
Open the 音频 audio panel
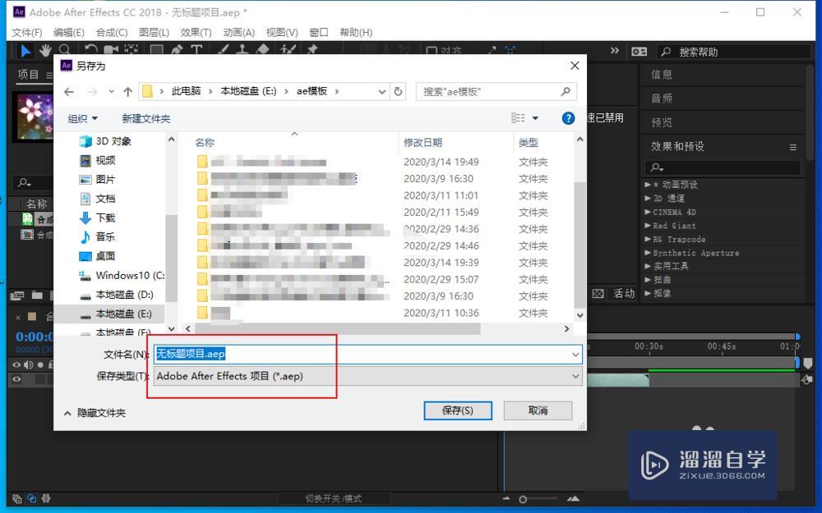[662, 98]
